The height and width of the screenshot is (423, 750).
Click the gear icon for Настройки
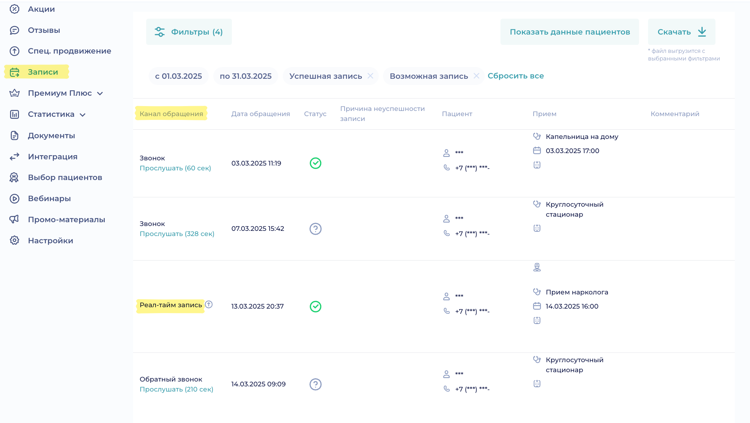[x=15, y=241]
